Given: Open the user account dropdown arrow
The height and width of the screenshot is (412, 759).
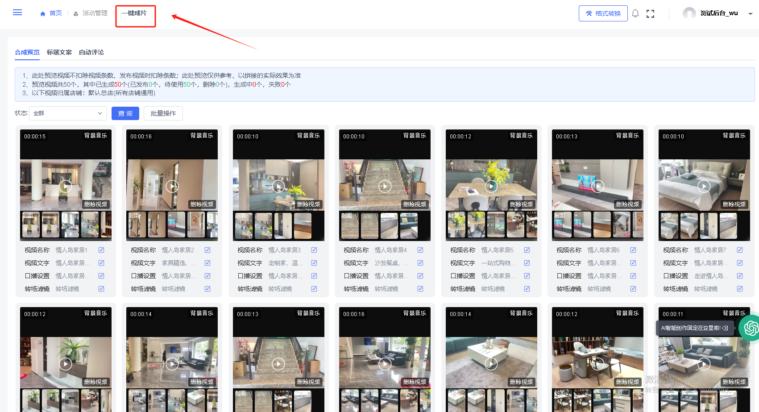Looking at the screenshot, I should [x=751, y=14].
